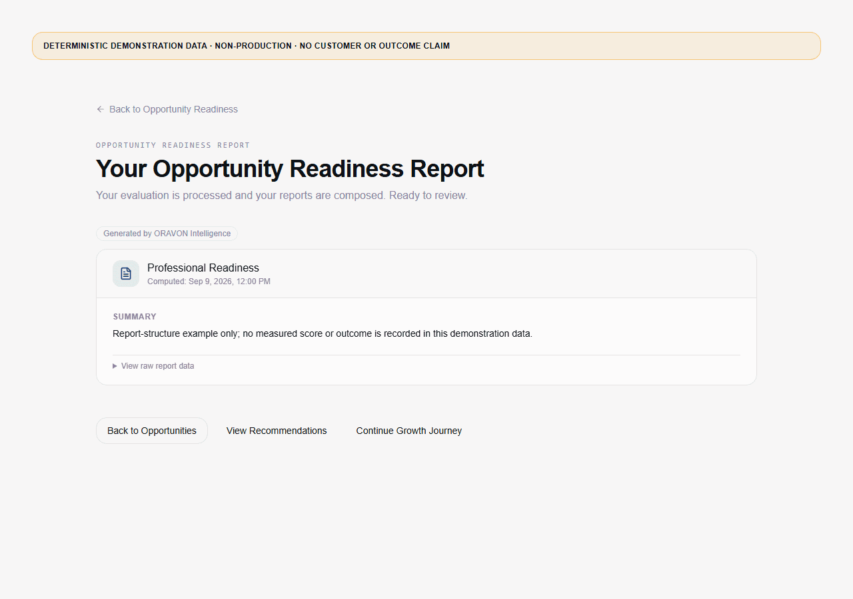Click the Report-structure example only summary text

(x=323, y=333)
